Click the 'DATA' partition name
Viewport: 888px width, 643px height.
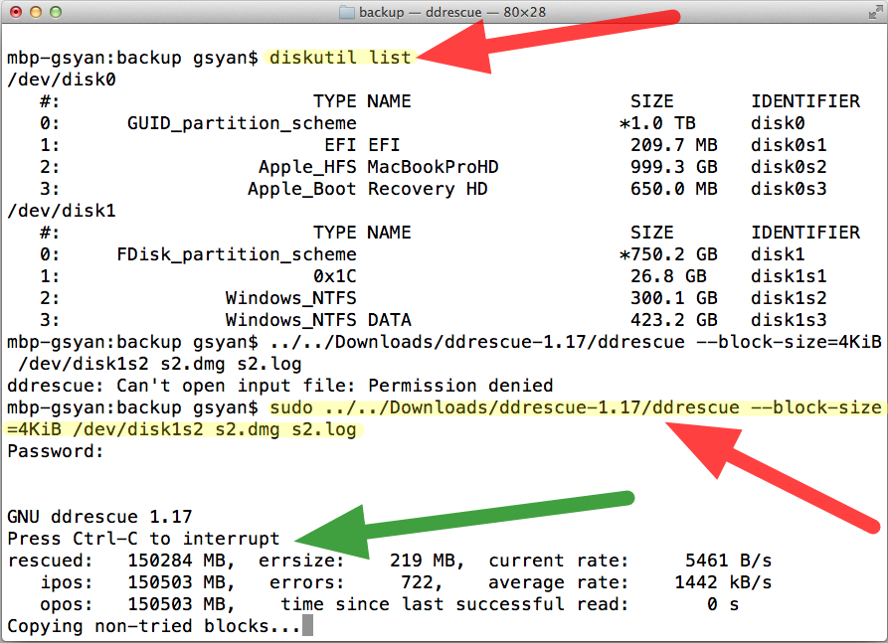(389, 320)
